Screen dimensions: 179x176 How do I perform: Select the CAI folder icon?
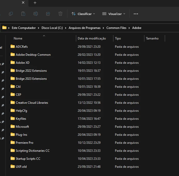click(13, 86)
